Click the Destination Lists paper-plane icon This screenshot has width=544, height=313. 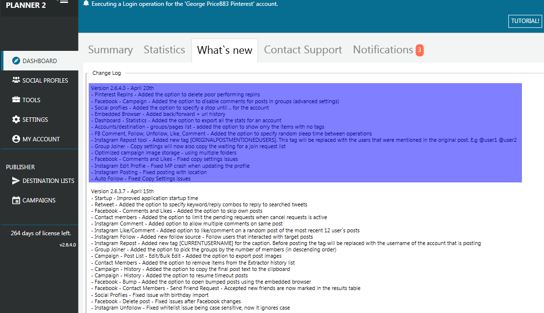(x=16, y=181)
